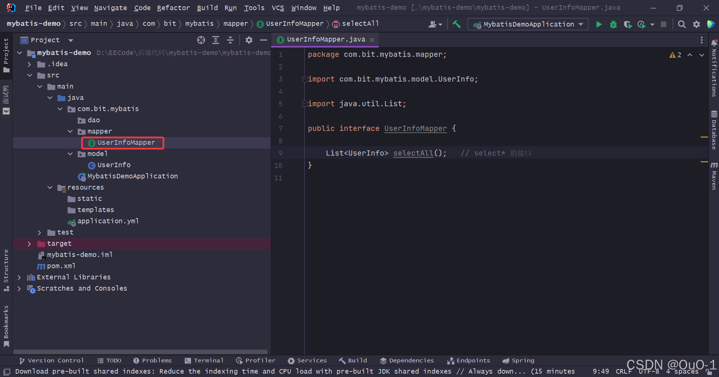Click fold toggle on line 3 import

pyautogui.click(x=304, y=79)
